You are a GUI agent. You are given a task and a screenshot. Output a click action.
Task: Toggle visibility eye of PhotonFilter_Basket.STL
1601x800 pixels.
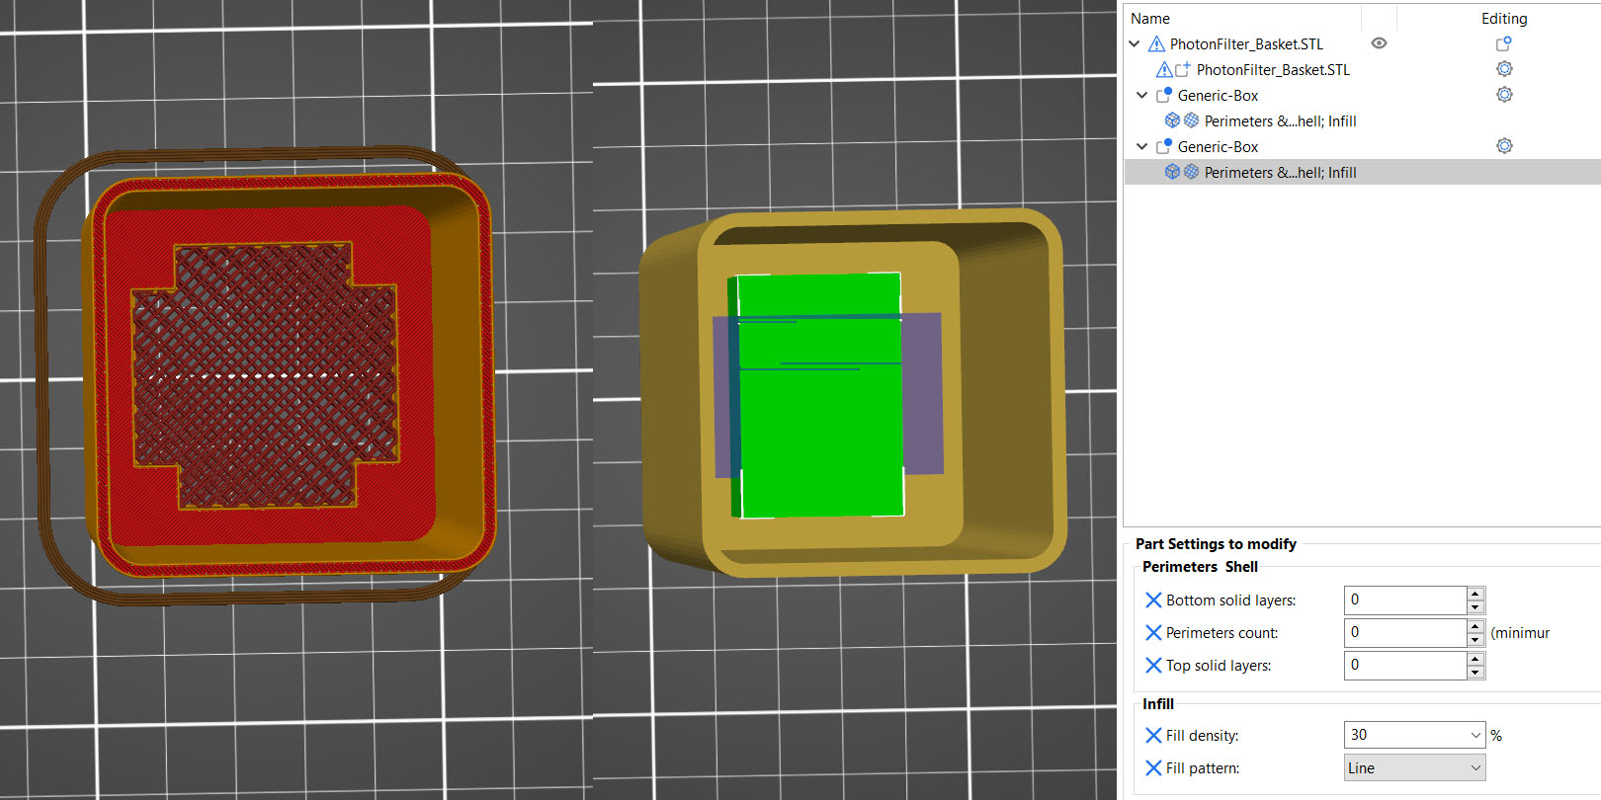point(1379,43)
